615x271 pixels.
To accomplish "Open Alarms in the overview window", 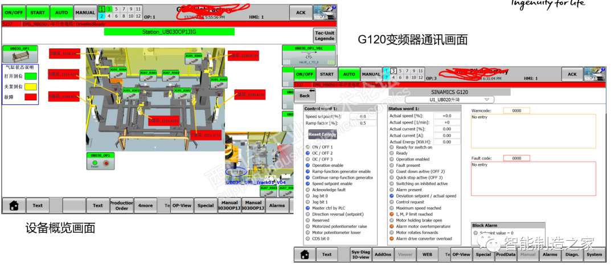I will [x=277, y=206].
